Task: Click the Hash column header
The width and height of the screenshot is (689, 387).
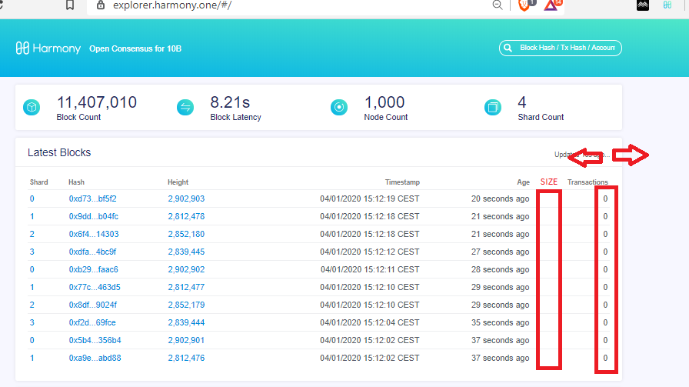Action: [x=76, y=182]
